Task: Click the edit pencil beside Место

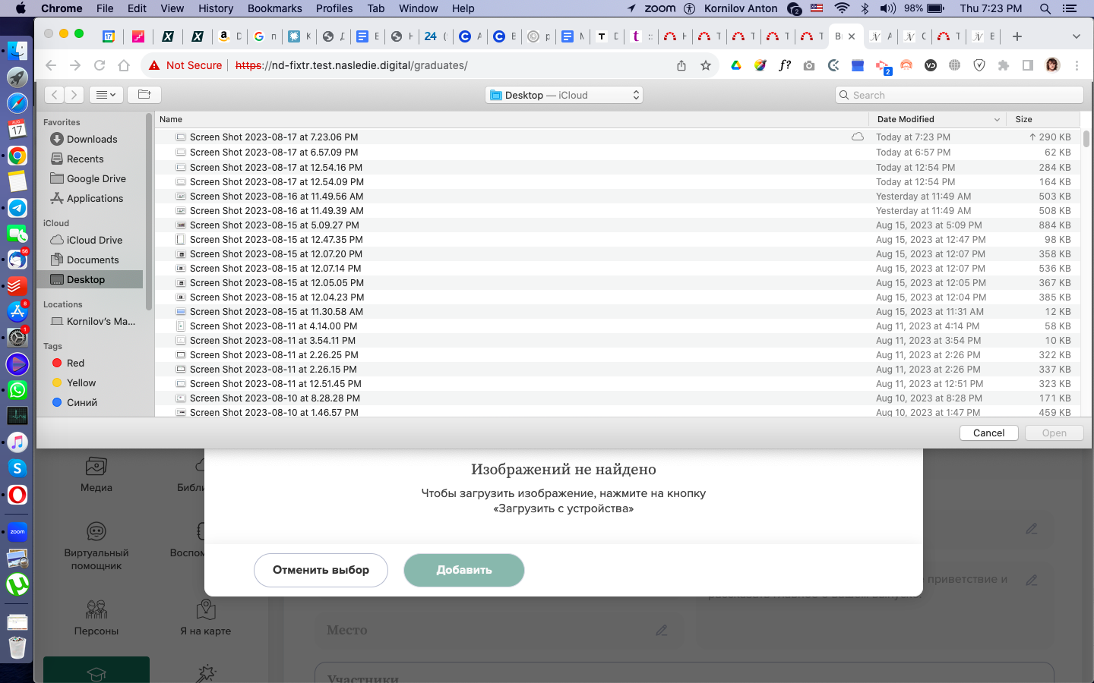Action: [x=662, y=630]
